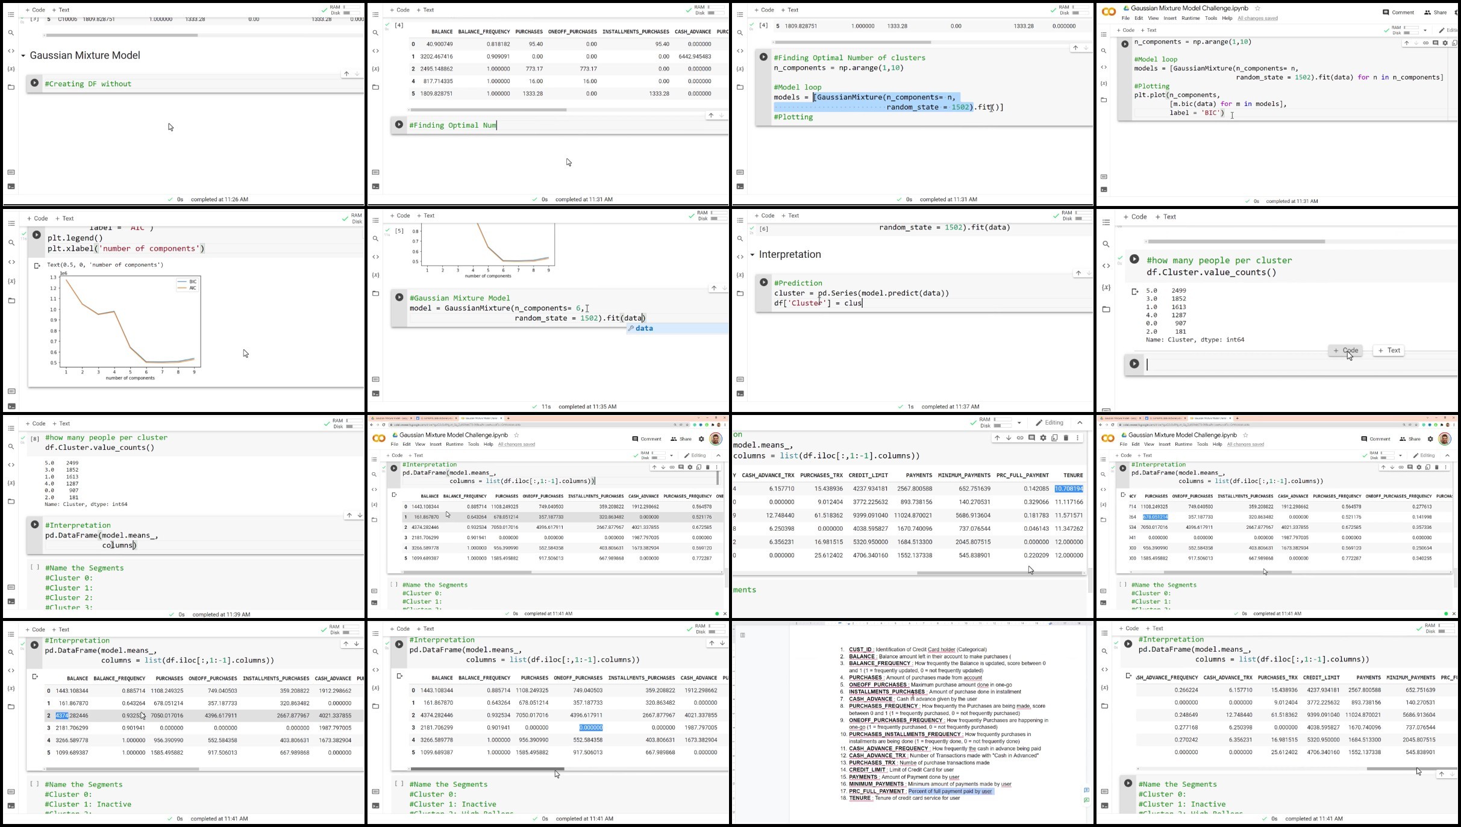Collapse header chevron next to Editing above TENURE column
Image resolution: width=1461 pixels, height=827 pixels.
(x=1080, y=423)
